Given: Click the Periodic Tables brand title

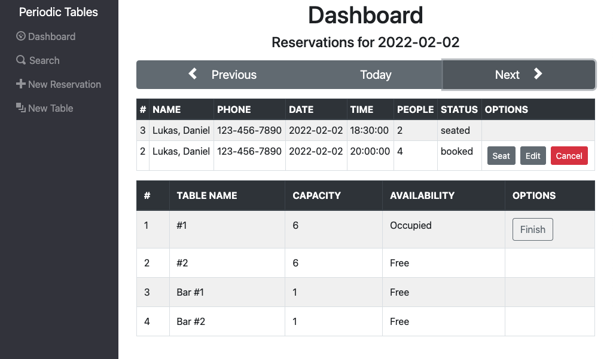Looking at the screenshot, I should (x=59, y=12).
